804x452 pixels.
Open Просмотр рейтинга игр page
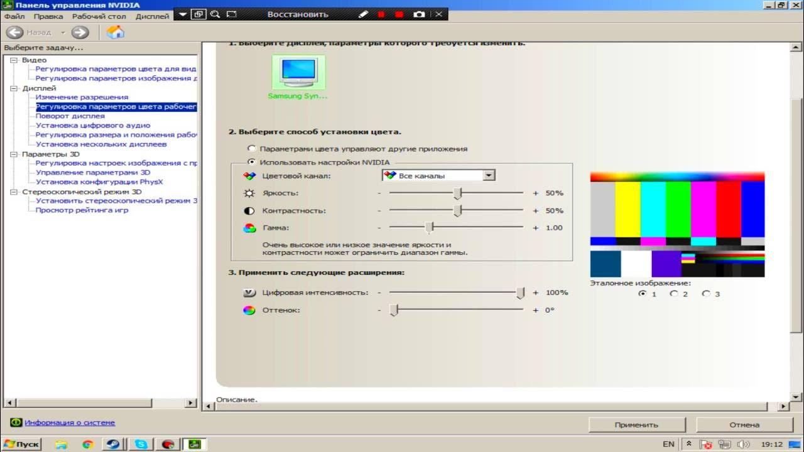tap(82, 210)
